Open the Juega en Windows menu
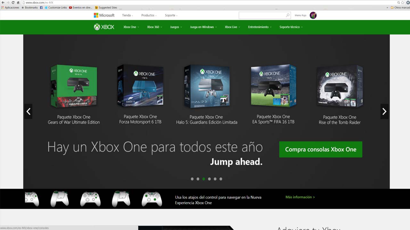410x230 pixels. pyautogui.click(x=203, y=27)
